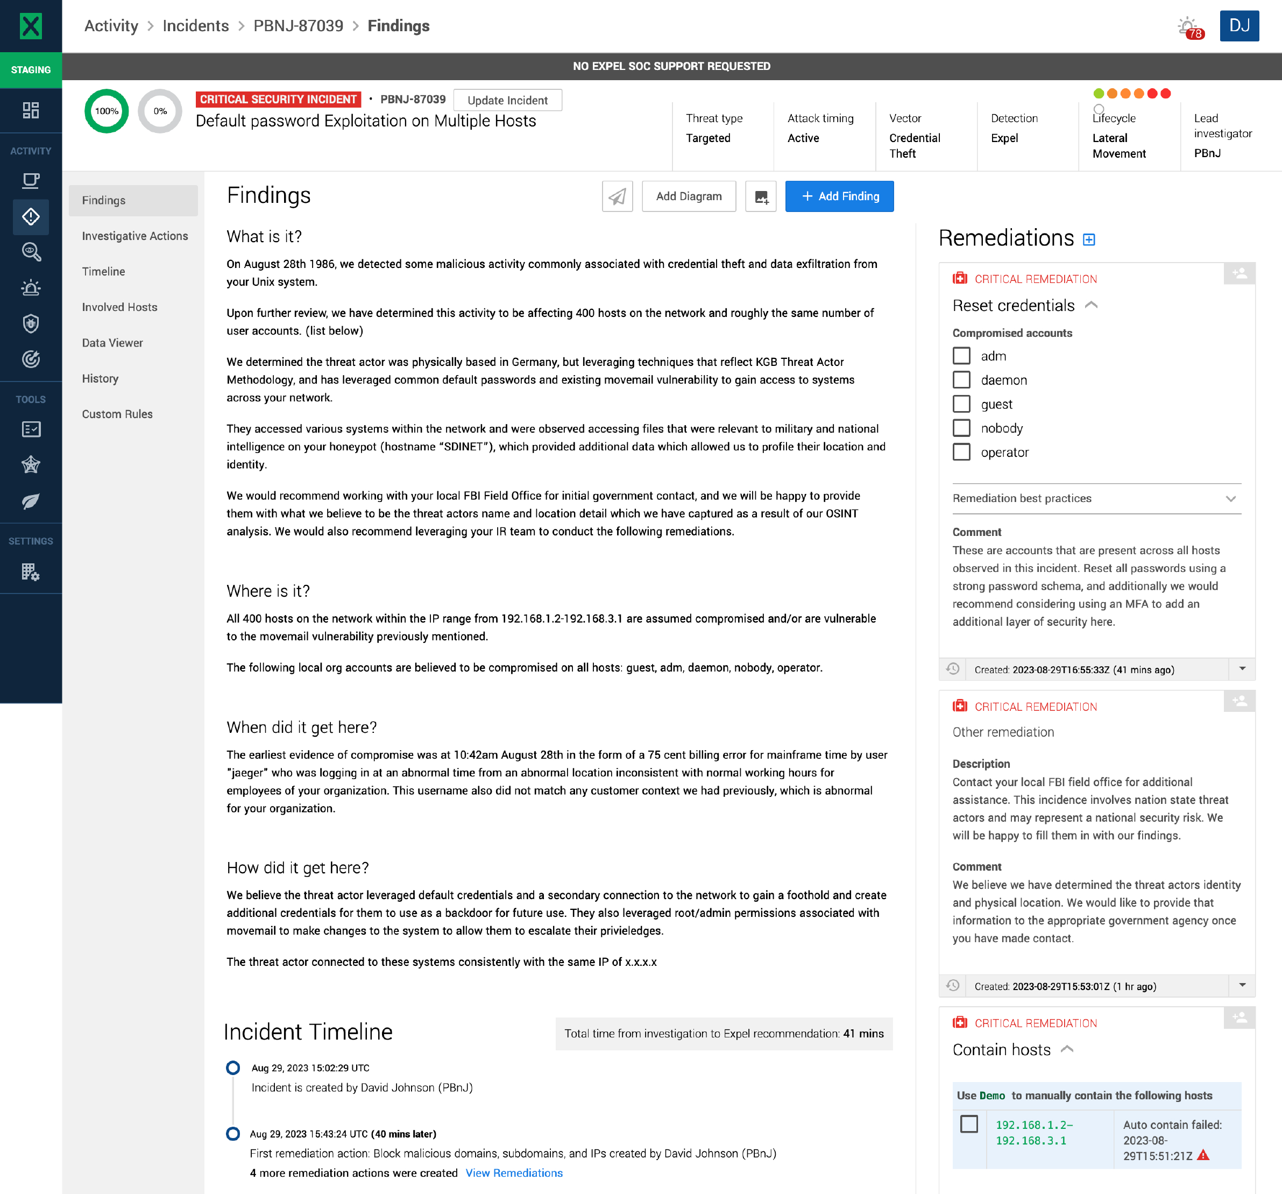Click the add image icon button
Screen dimensions: 1282x1194
[x=761, y=196]
